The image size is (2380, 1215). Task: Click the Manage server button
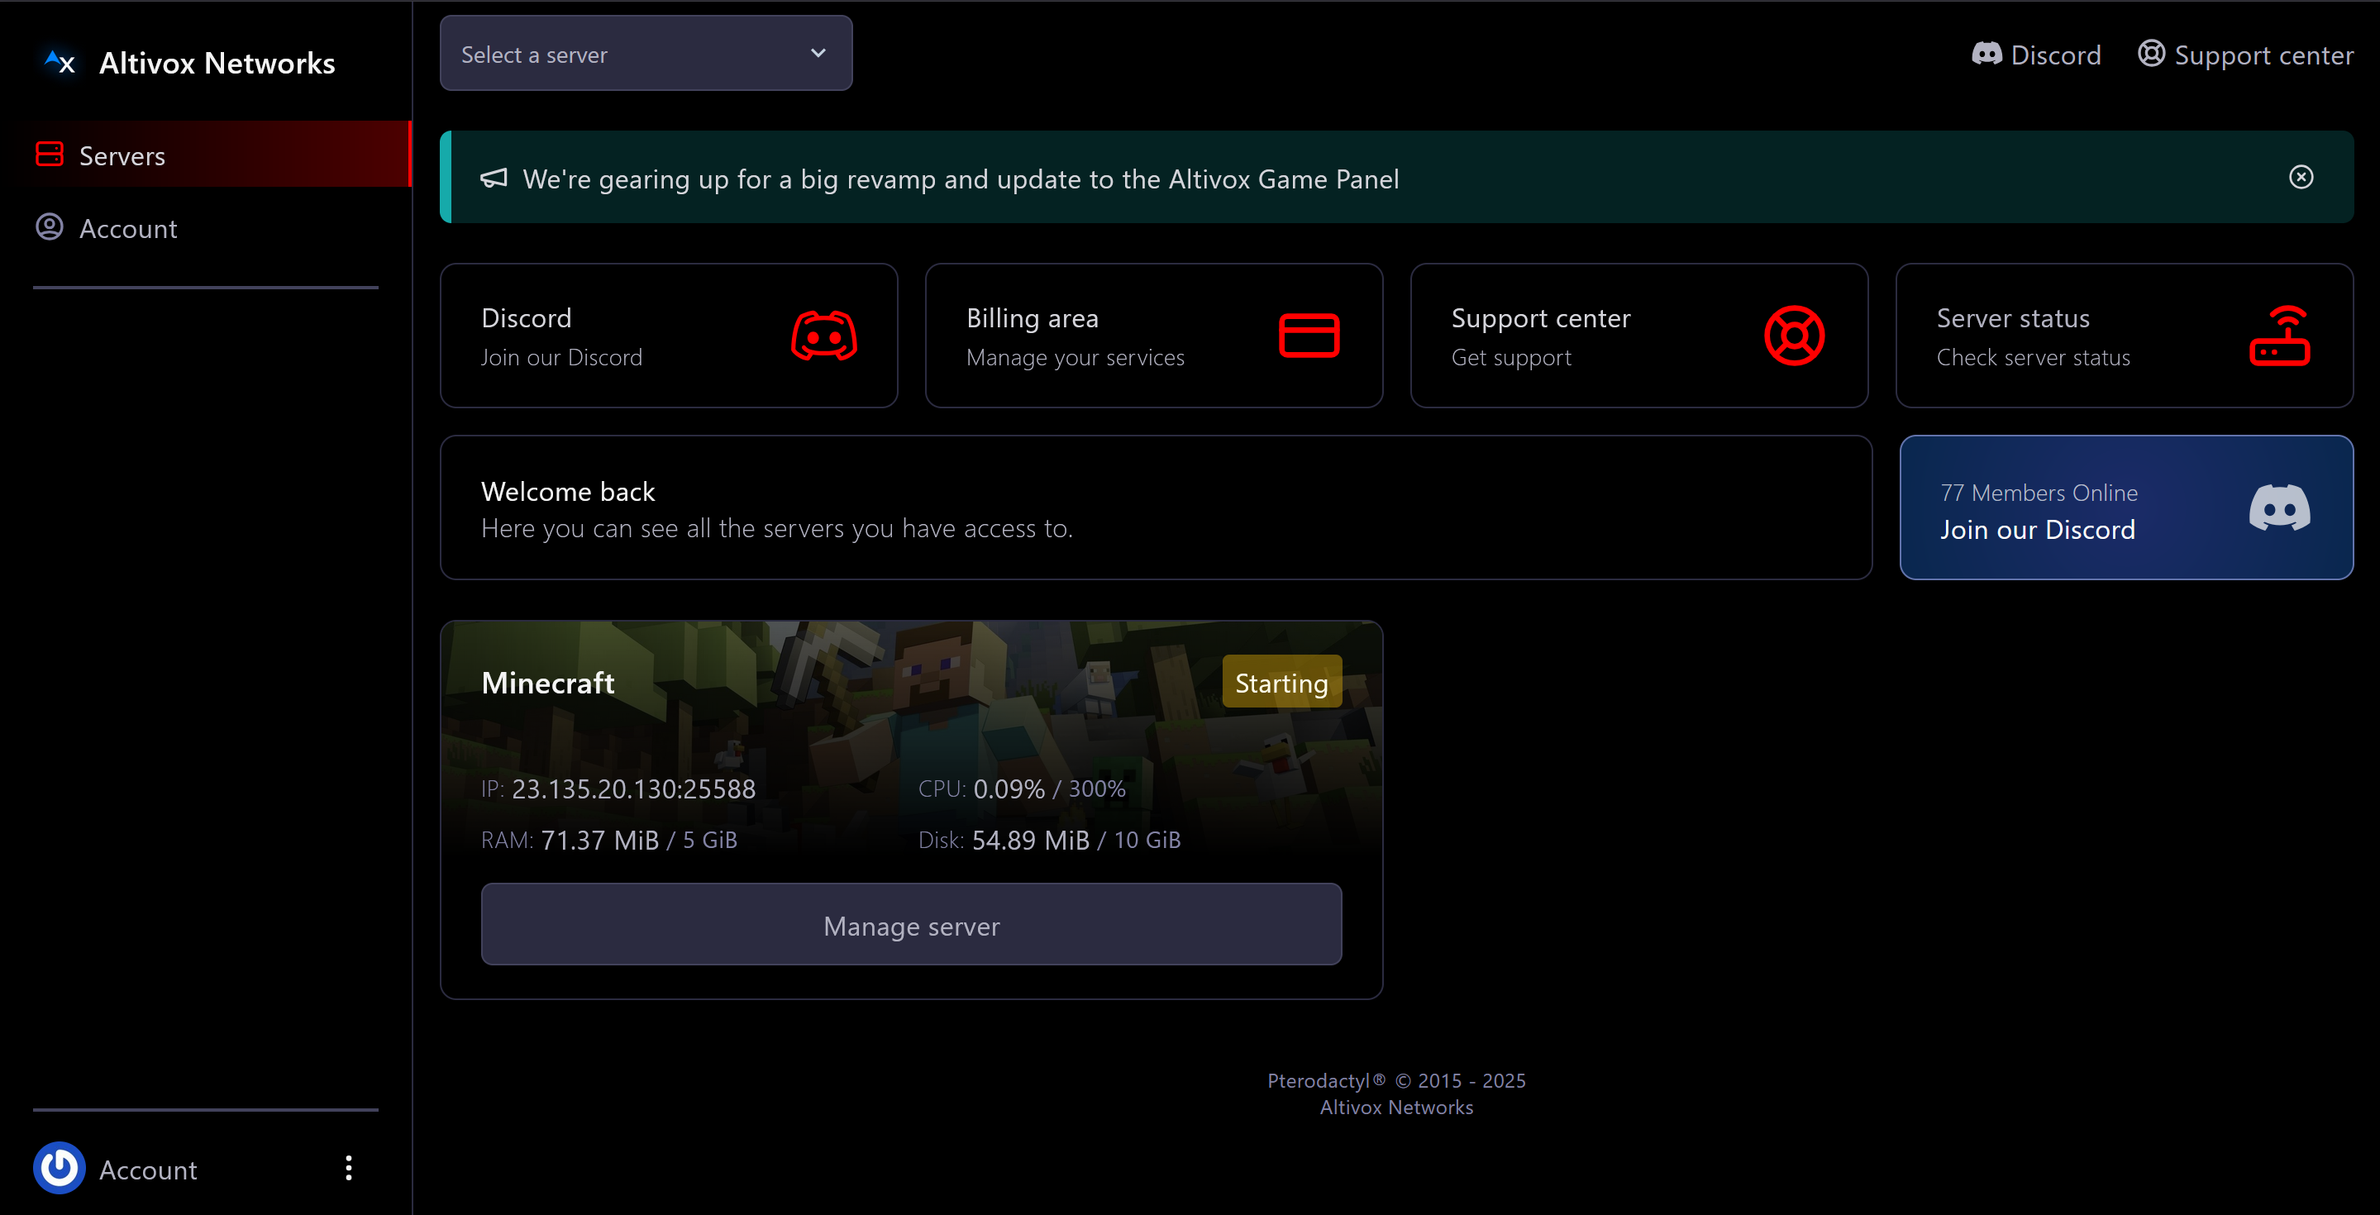click(x=910, y=925)
